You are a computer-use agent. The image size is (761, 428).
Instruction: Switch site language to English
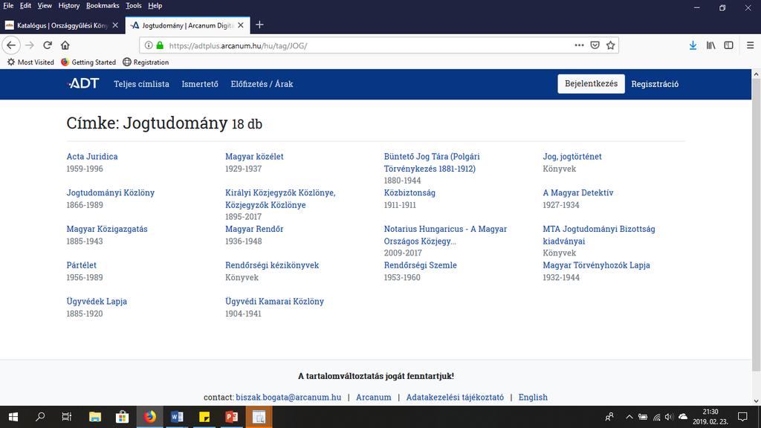tap(533, 397)
